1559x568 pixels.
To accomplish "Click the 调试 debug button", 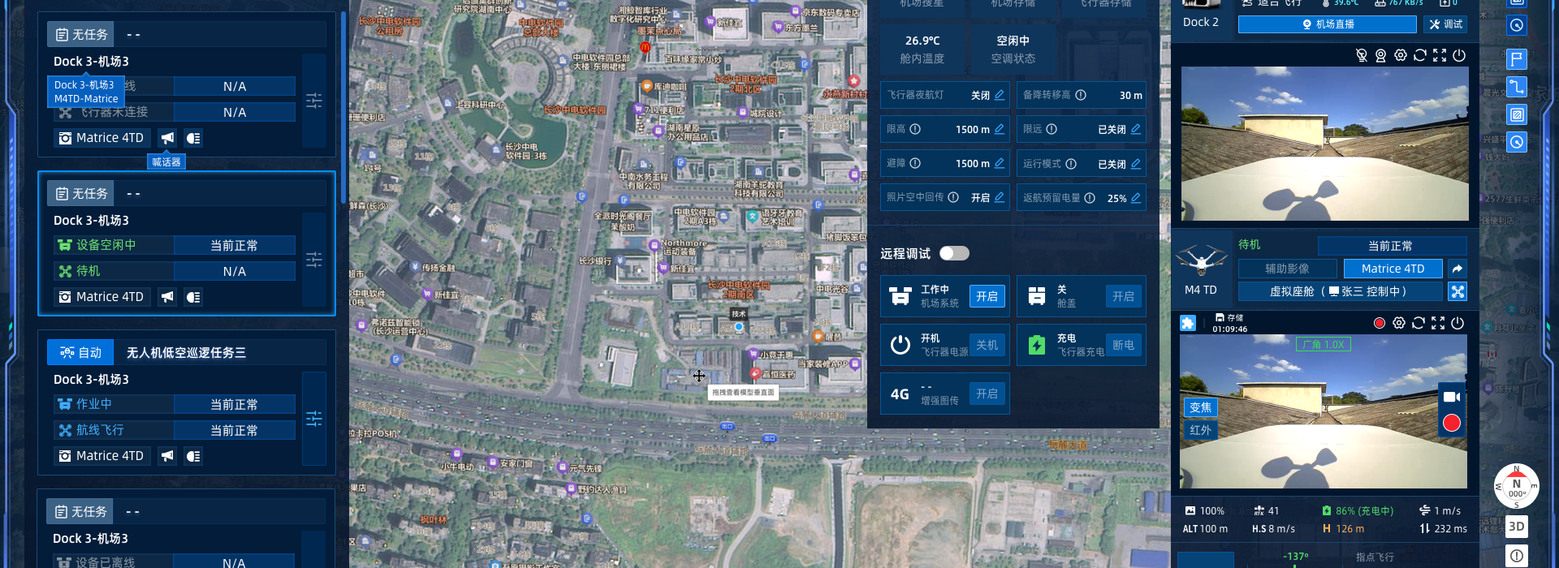I will (x=1446, y=24).
